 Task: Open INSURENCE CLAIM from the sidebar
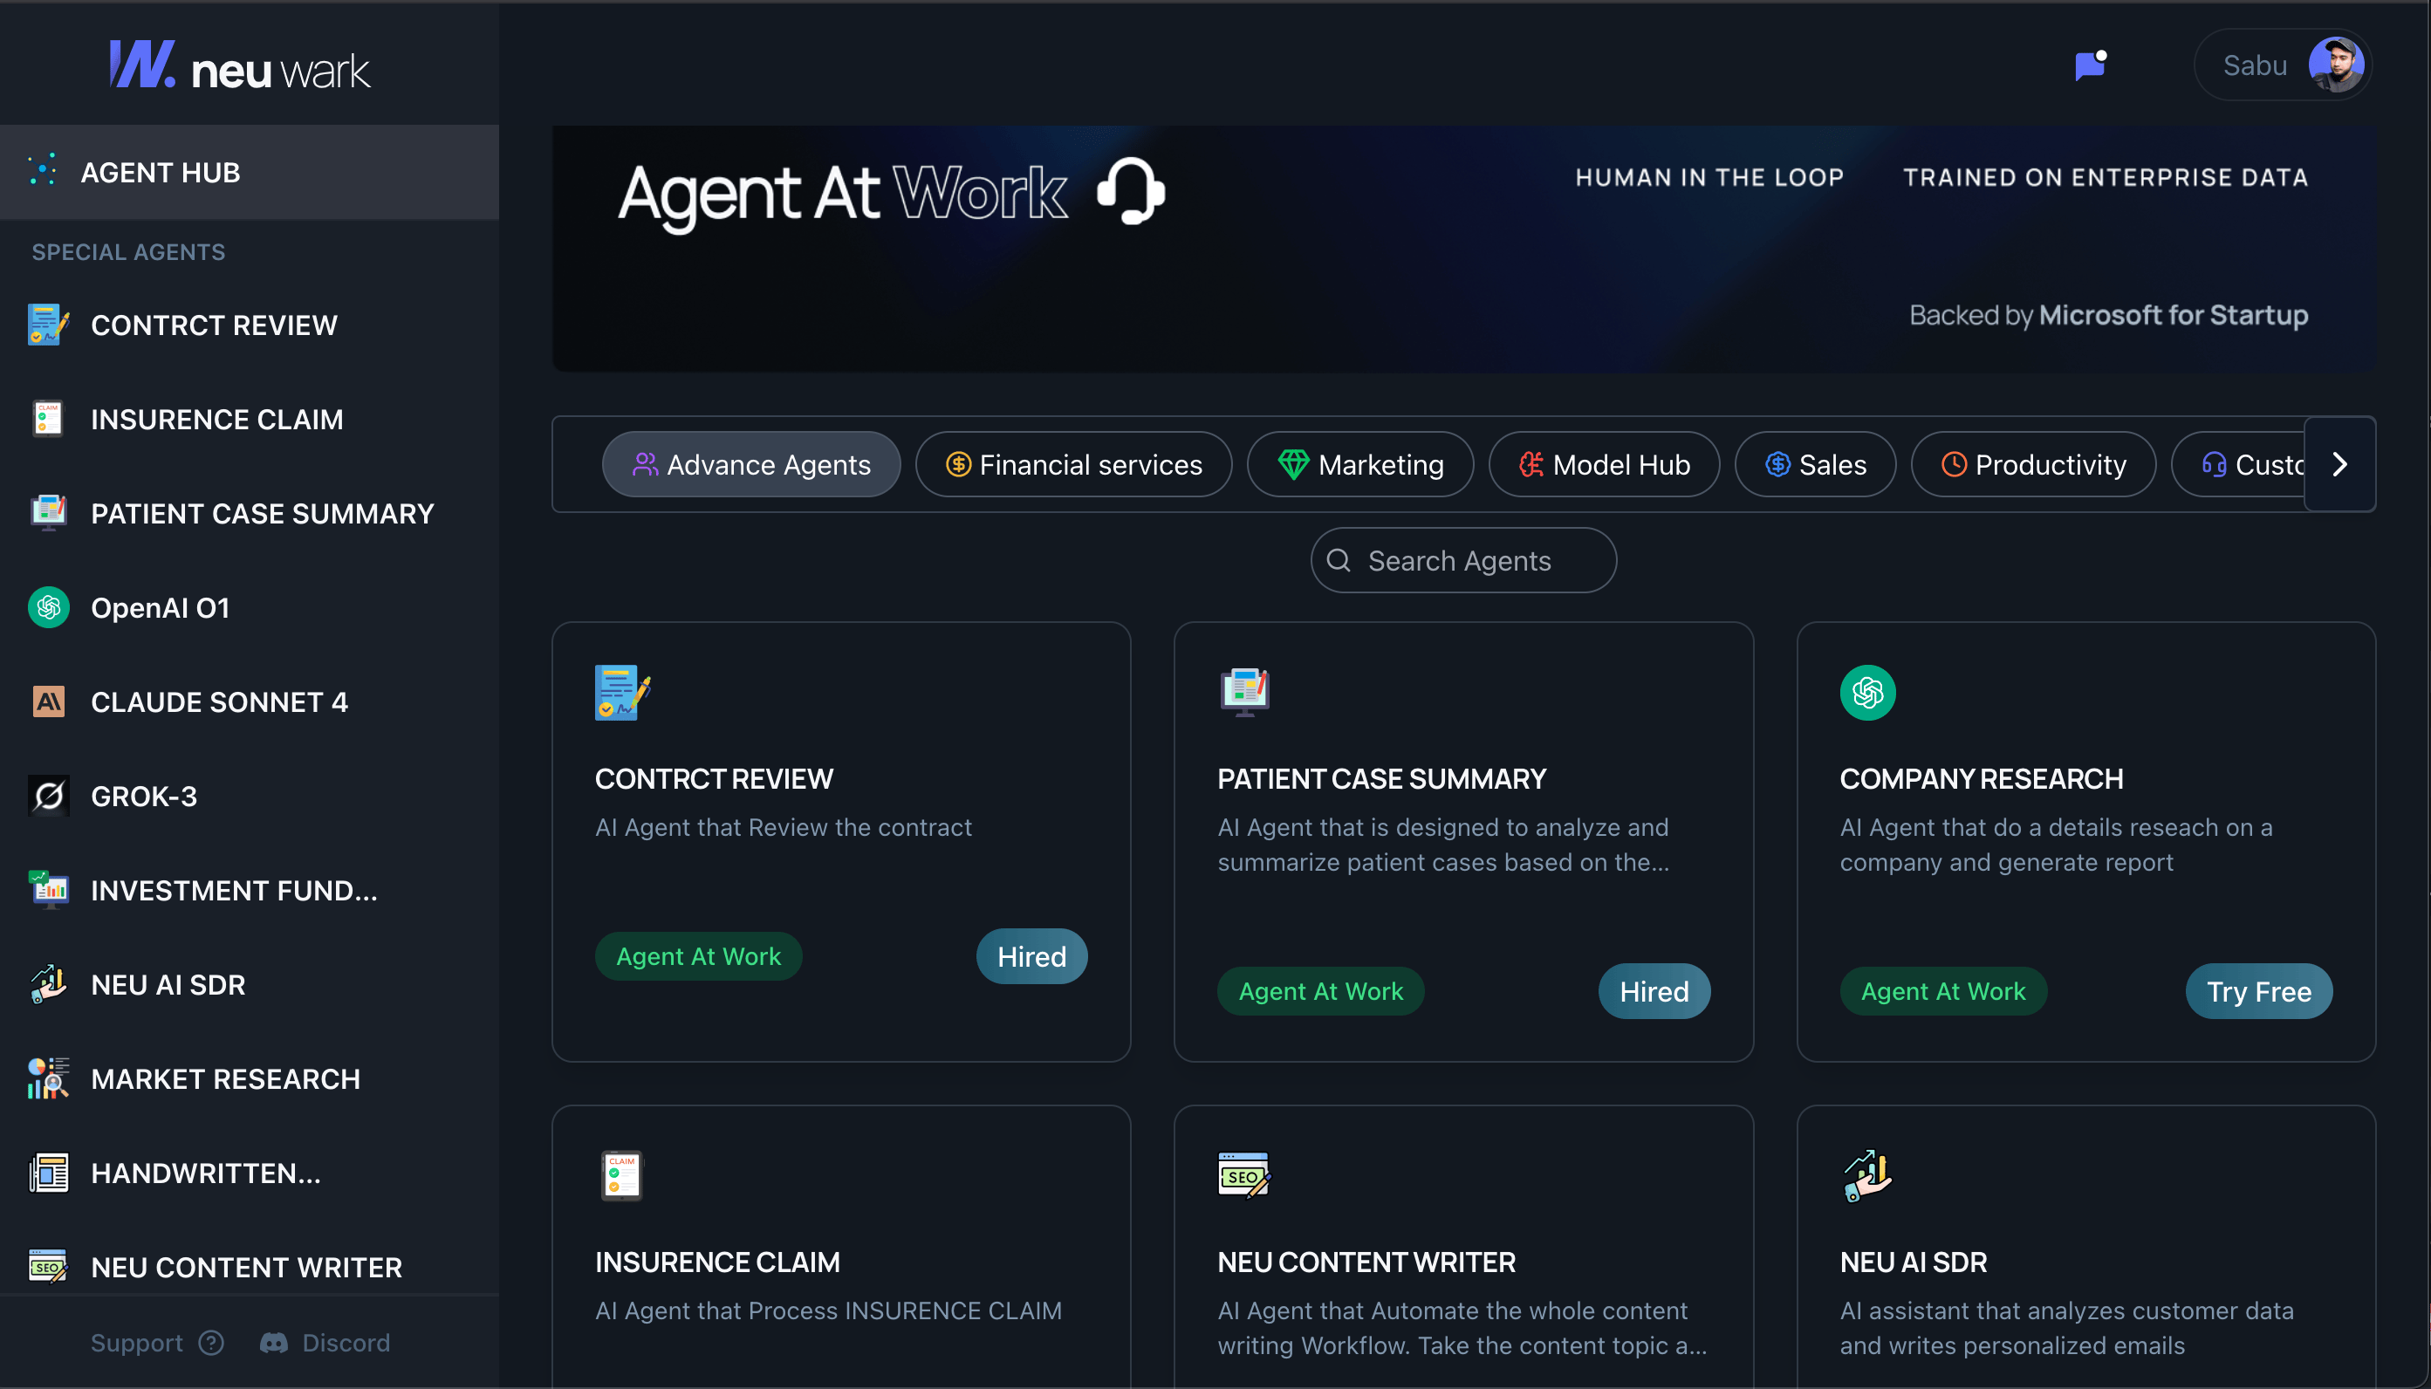click(x=216, y=420)
